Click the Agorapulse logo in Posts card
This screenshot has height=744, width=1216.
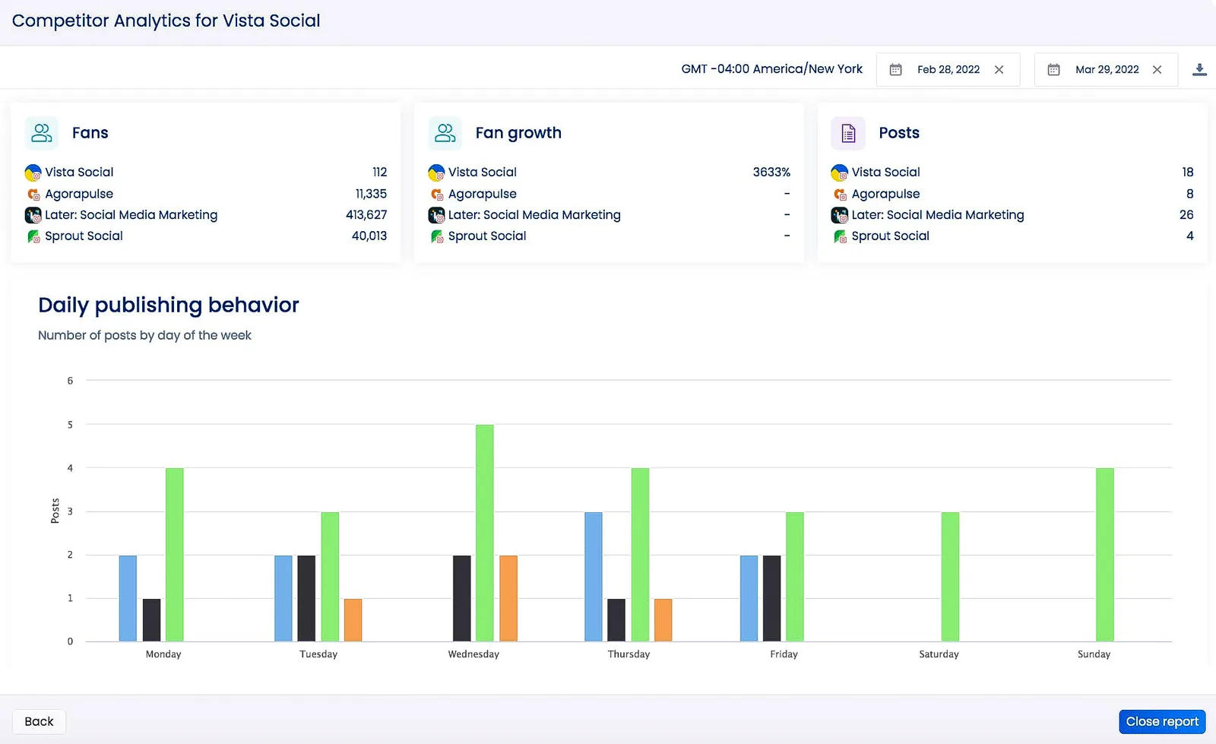click(839, 194)
